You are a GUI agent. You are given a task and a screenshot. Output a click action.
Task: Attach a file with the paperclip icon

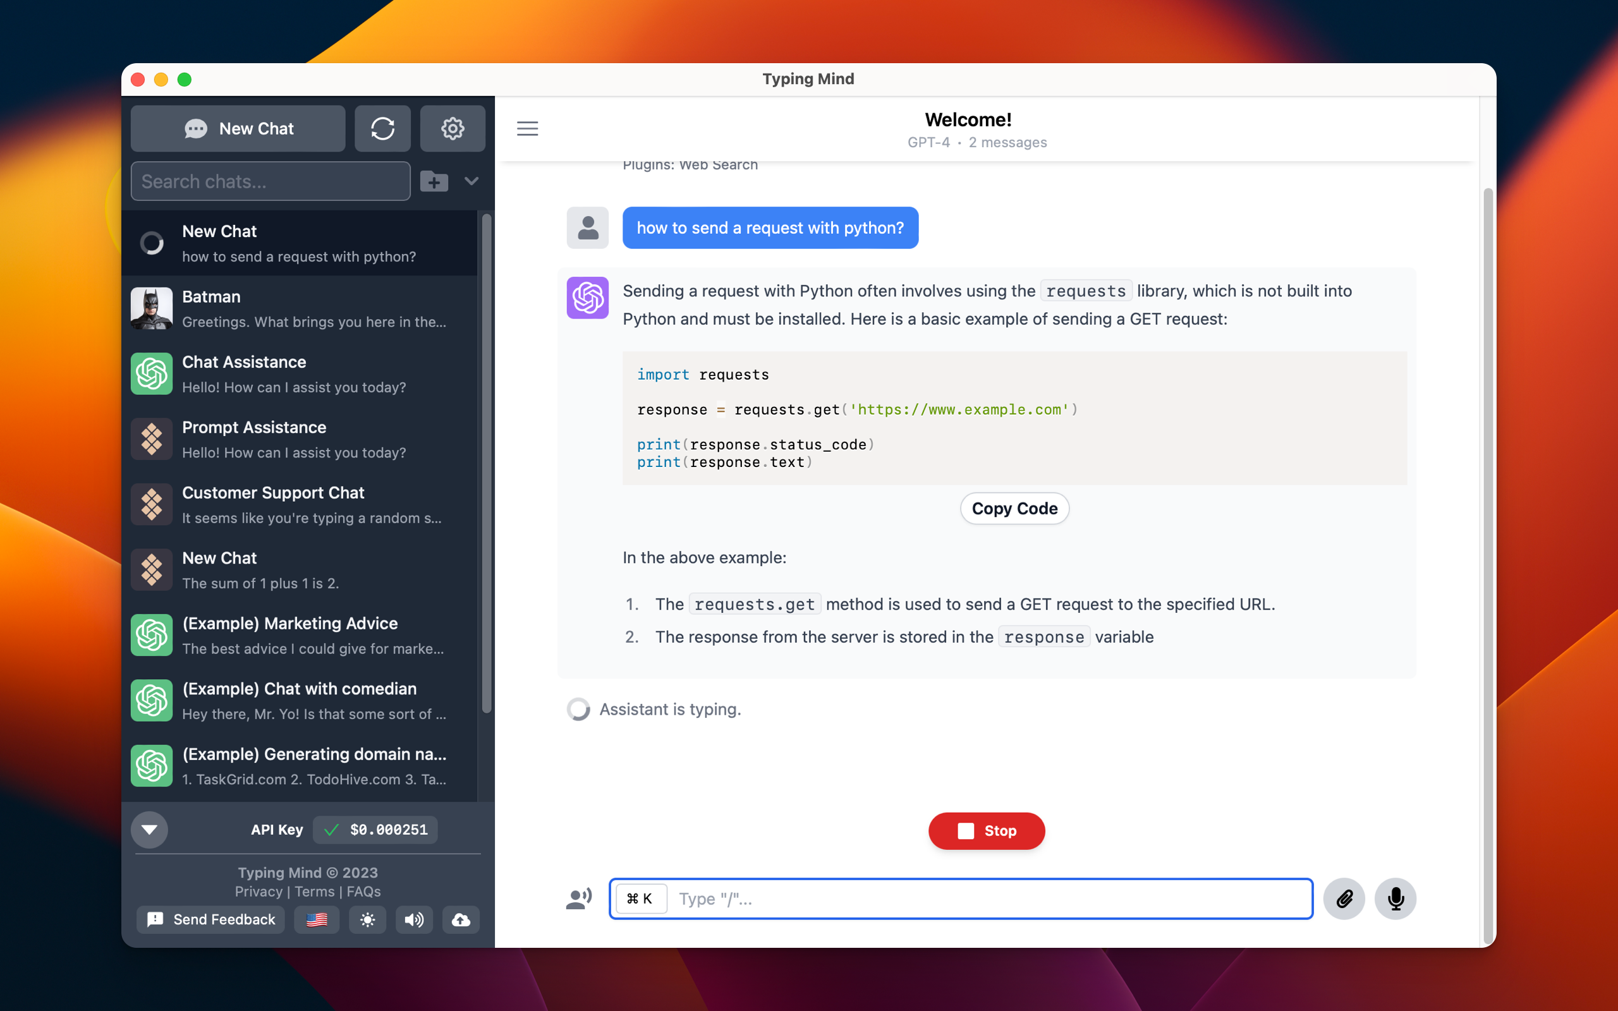(x=1344, y=899)
